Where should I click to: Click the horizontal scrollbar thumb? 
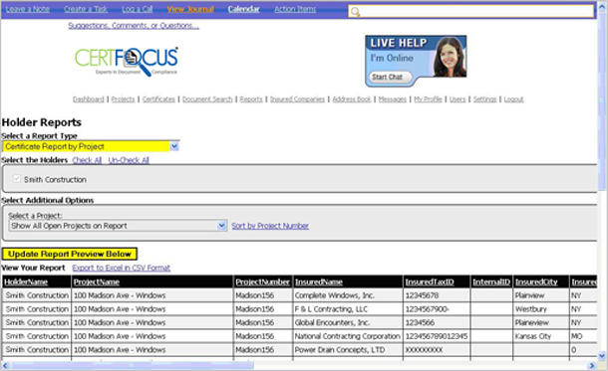click(x=132, y=365)
